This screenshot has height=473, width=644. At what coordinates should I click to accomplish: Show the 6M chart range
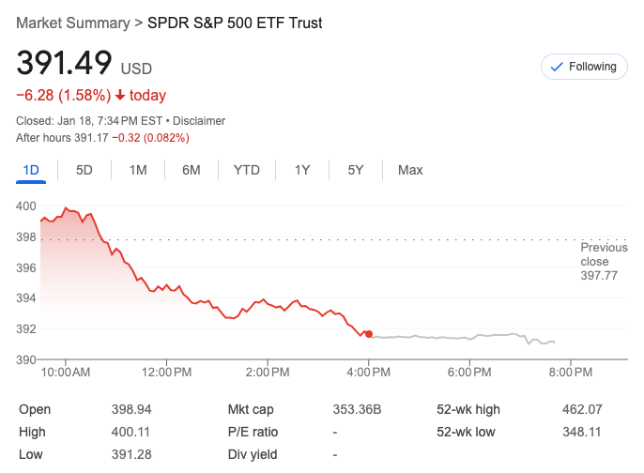192,170
